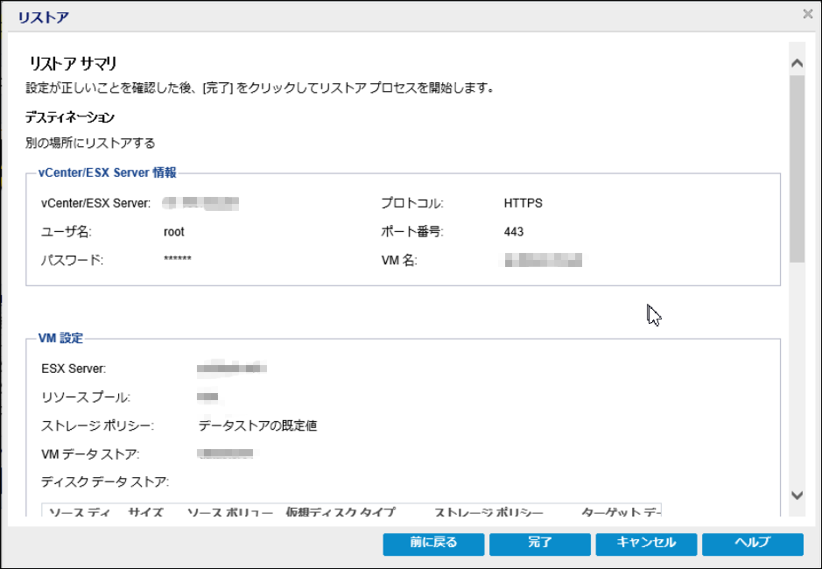822x569 pixels.
Task: Click the ストレージ ポリシー column header
Action: [x=489, y=512]
